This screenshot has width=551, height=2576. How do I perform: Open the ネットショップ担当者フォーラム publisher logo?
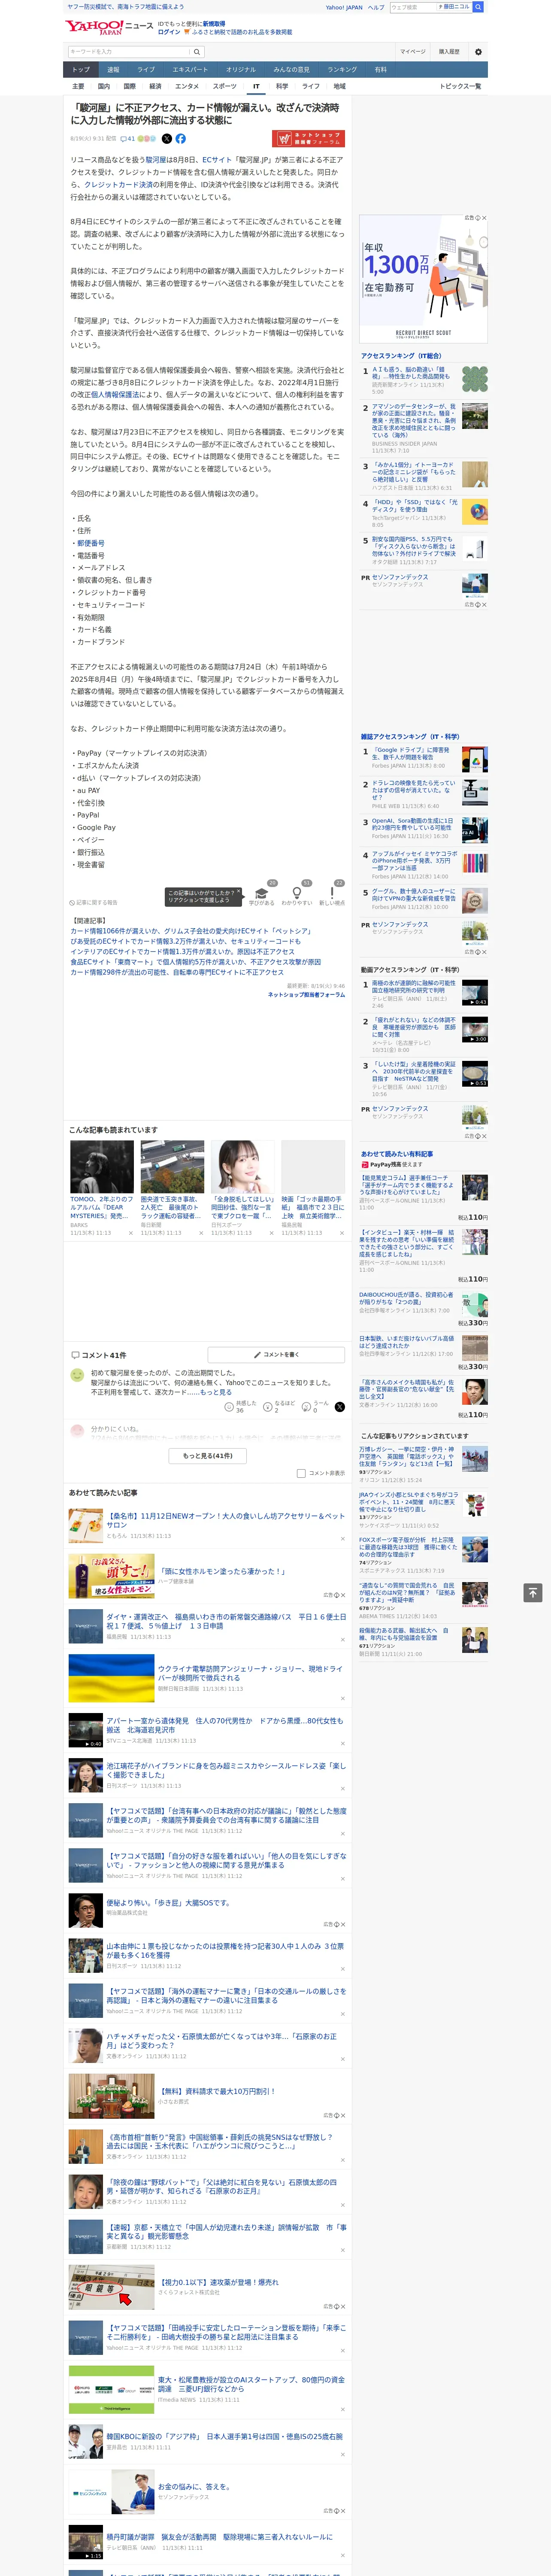coord(308,139)
